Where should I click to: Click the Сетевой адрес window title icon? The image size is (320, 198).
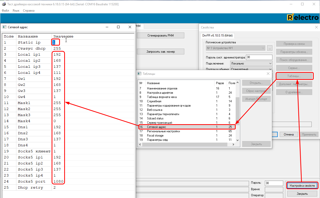click(x=5, y=27)
